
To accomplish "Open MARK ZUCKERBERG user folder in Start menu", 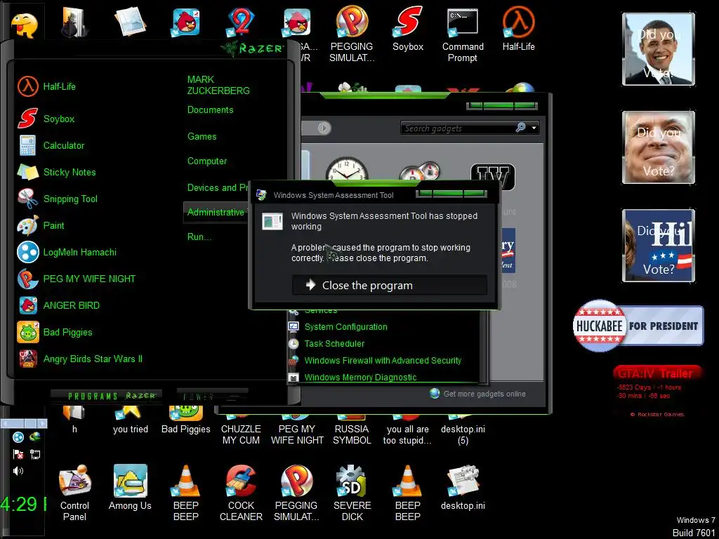I will coord(219,85).
